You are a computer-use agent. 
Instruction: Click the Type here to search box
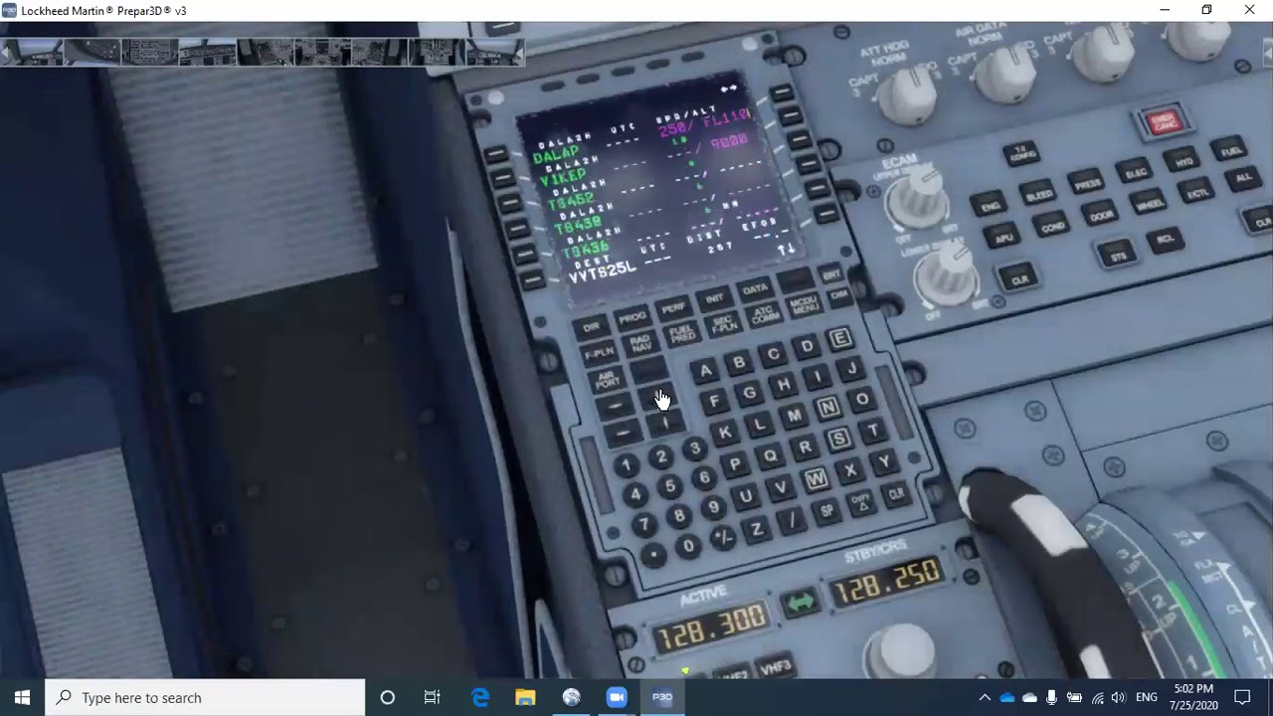pos(205,697)
